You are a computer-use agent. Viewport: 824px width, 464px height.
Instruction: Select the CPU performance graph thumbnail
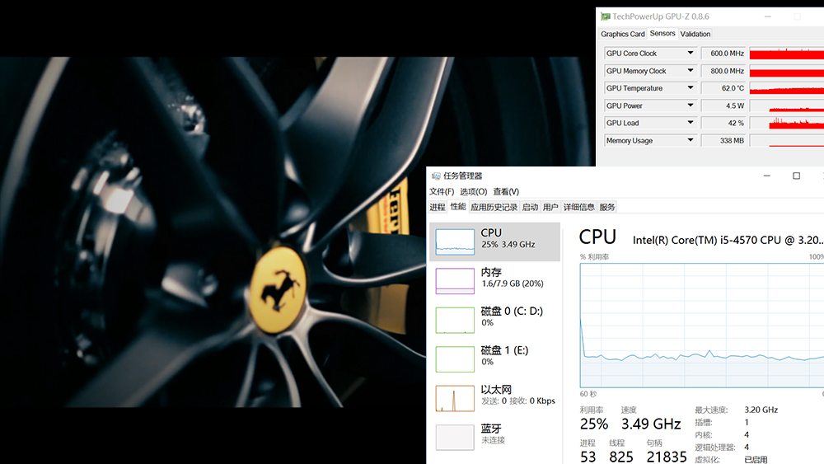tap(455, 241)
